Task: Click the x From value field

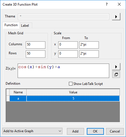Action: 68,45
